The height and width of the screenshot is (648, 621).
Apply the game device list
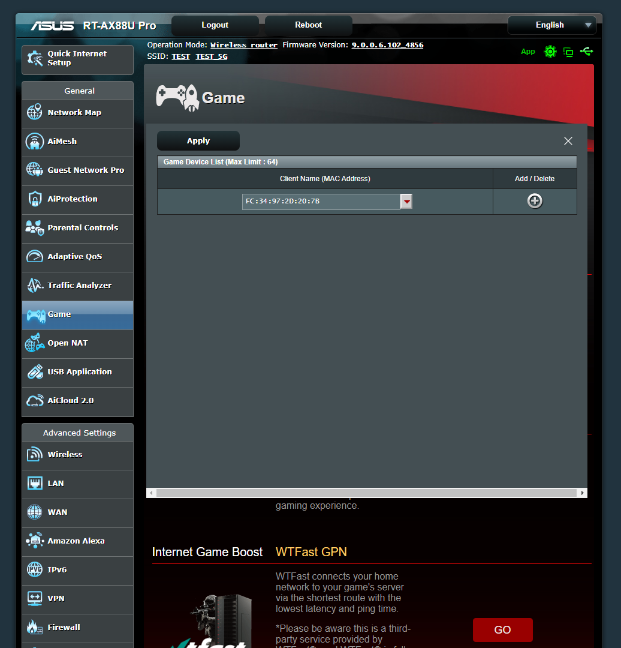(198, 141)
